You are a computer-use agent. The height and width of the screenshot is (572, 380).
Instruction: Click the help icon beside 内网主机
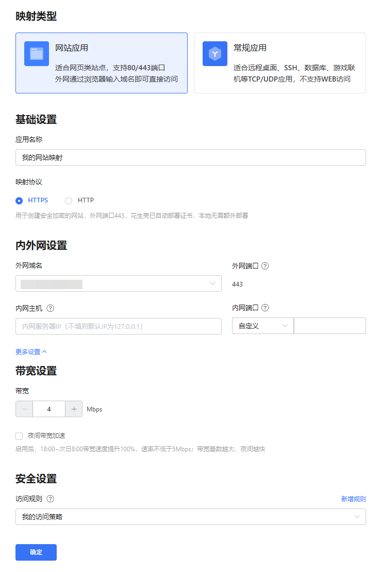point(51,308)
